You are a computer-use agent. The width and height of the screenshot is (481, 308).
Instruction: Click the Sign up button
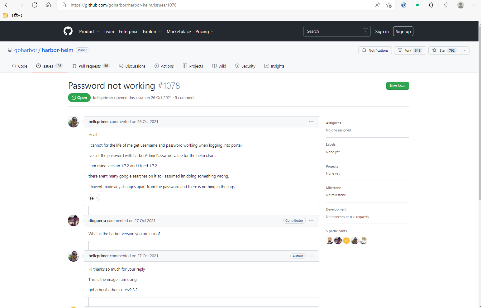tap(403, 31)
